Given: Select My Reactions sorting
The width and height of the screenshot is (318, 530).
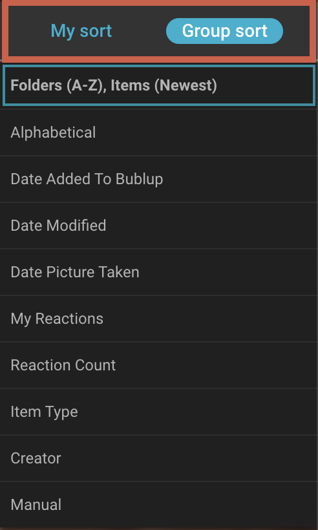Looking at the screenshot, I should (159, 319).
